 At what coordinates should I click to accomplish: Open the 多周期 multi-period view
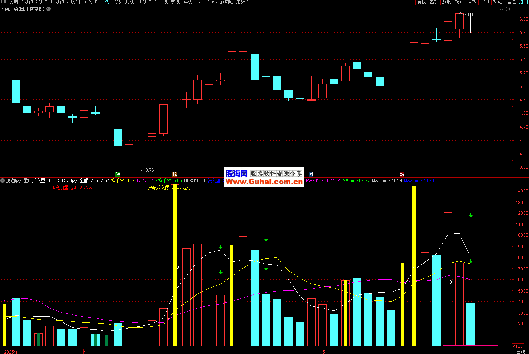(227, 2)
